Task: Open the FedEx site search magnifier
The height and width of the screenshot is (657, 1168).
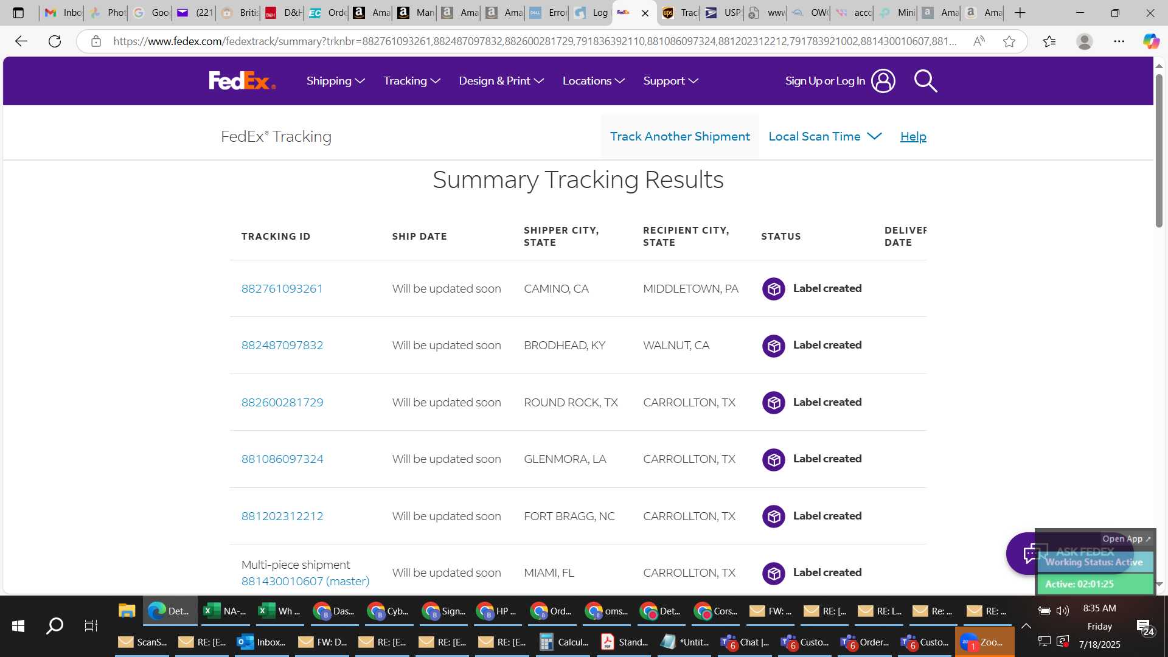Action: click(925, 81)
